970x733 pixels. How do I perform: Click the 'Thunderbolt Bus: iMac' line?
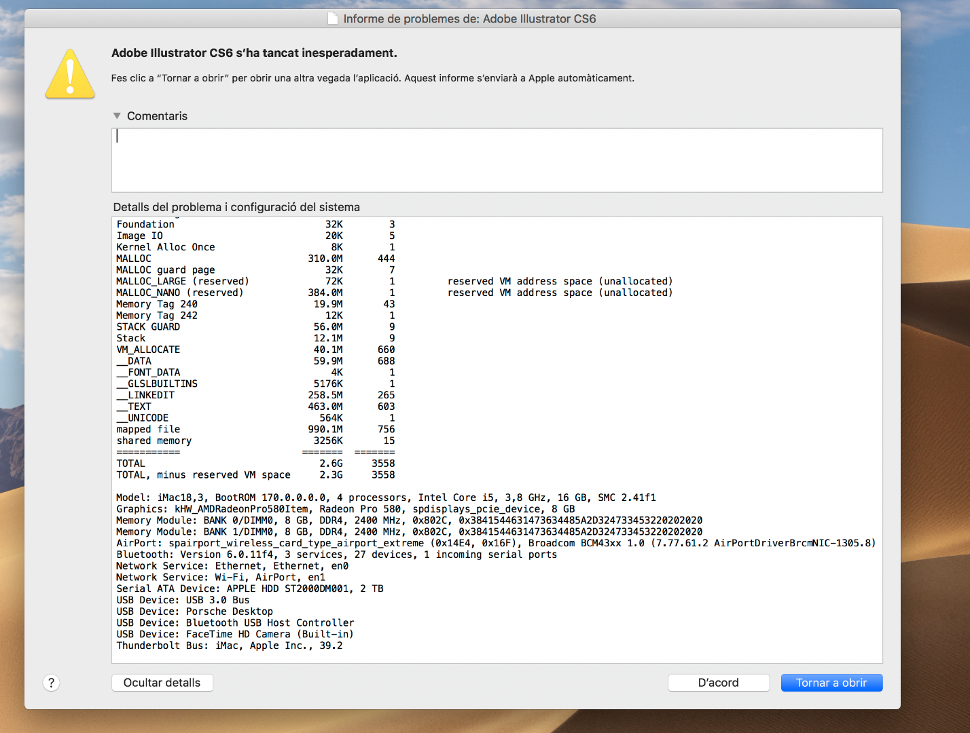tap(230, 646)
